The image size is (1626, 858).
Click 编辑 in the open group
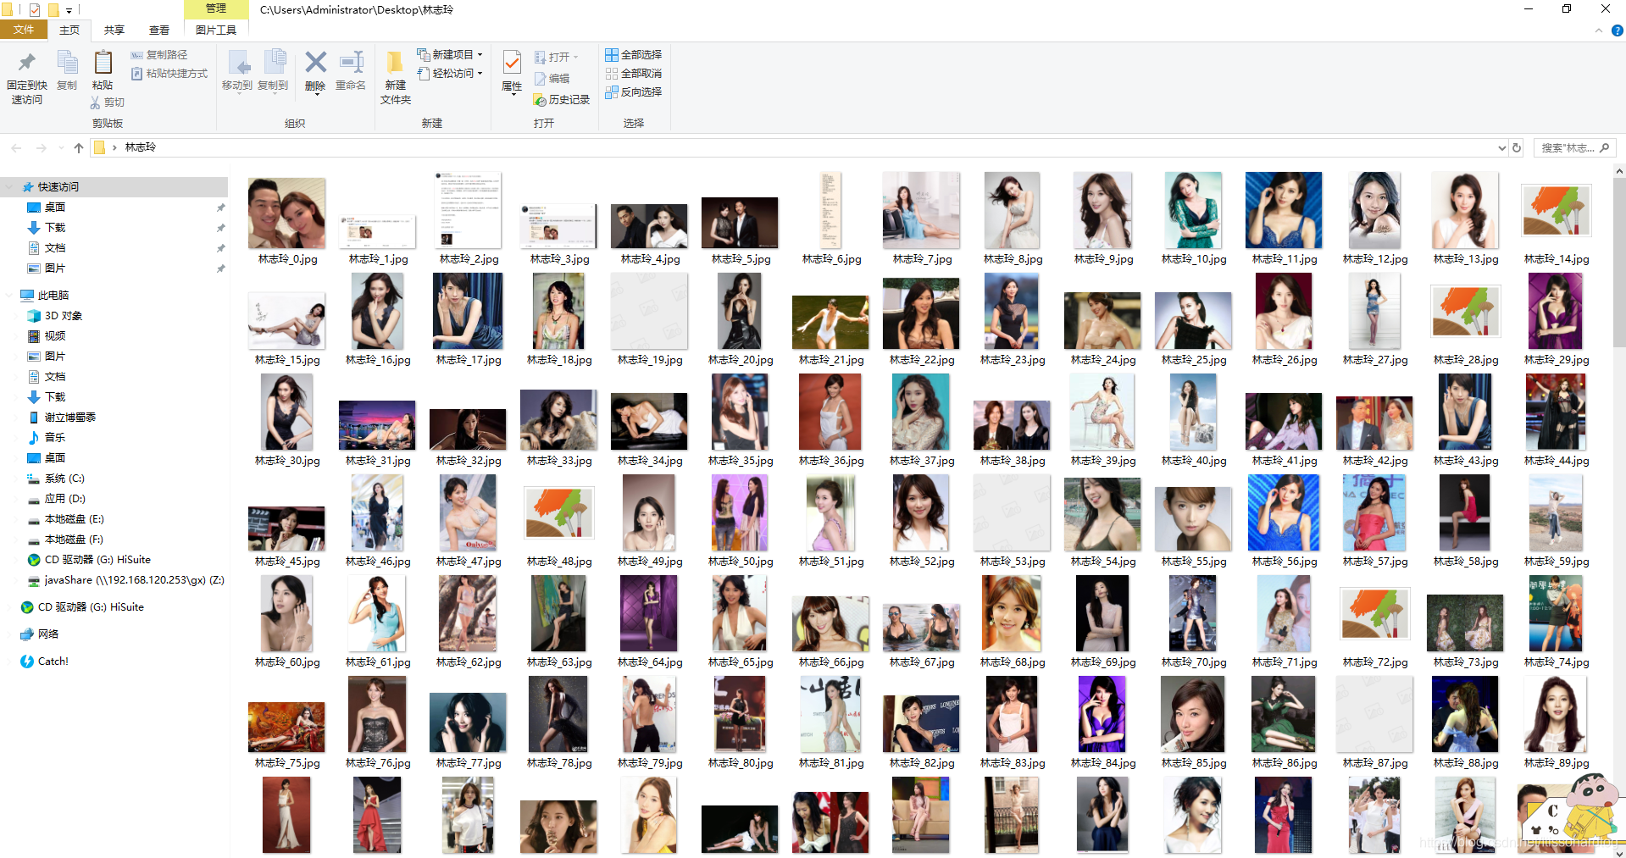552,78
